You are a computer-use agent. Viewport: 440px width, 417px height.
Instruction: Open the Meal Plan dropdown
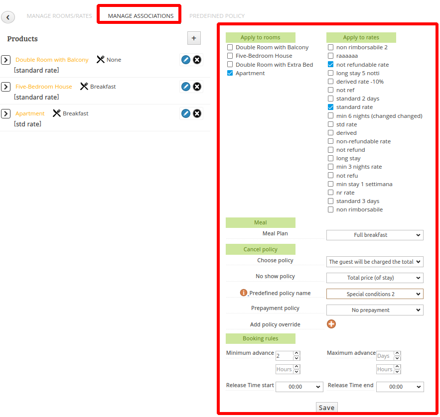[375, 235]
